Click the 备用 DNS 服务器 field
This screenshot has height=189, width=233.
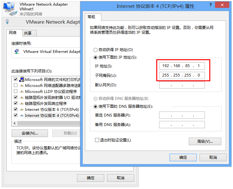182,125
